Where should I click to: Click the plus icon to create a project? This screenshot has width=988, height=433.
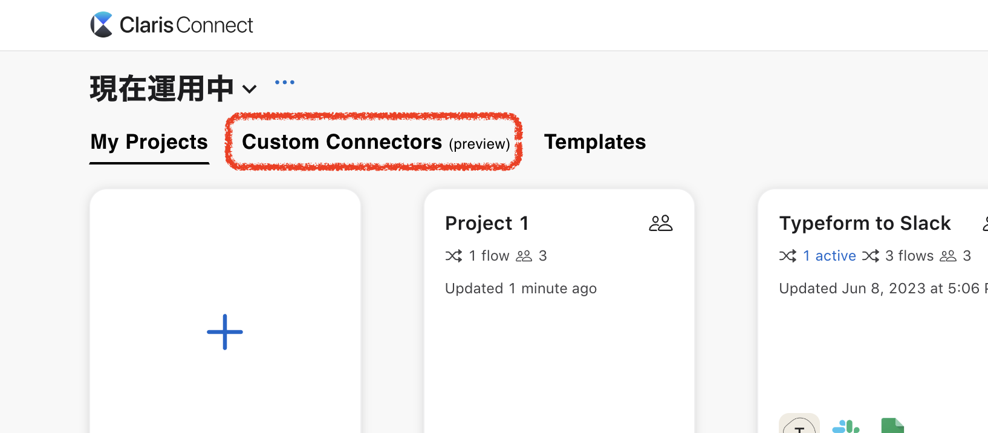coord(225,332)
